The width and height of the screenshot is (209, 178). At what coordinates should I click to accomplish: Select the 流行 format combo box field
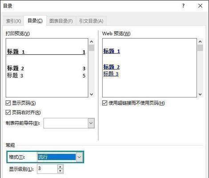tap(56, 157)
